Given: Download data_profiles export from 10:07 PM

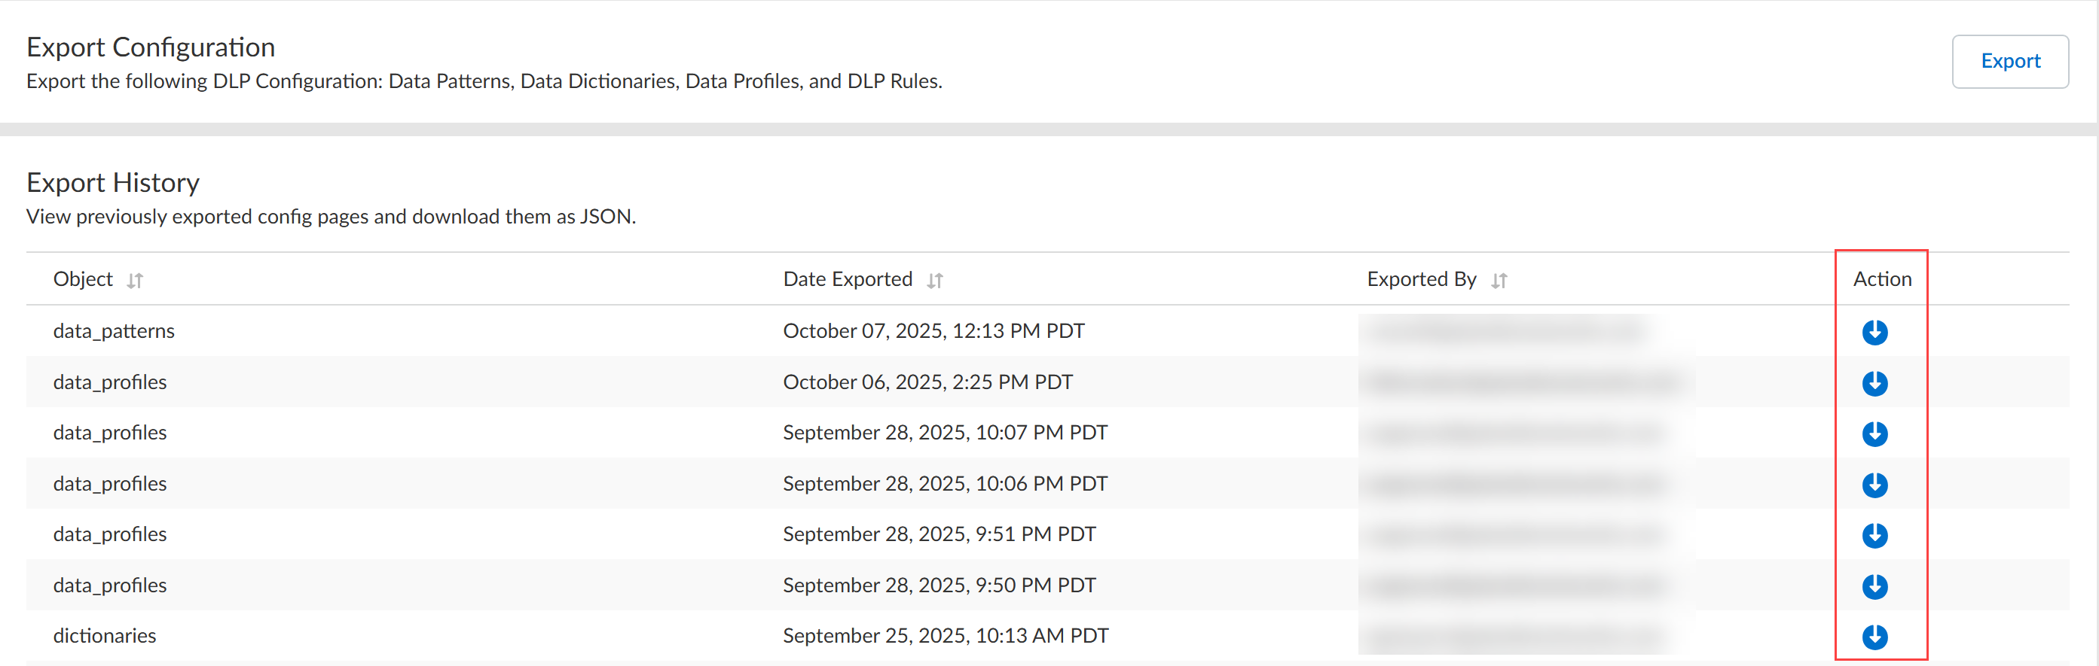Looking at the screenshot, I should point(1874,434).
